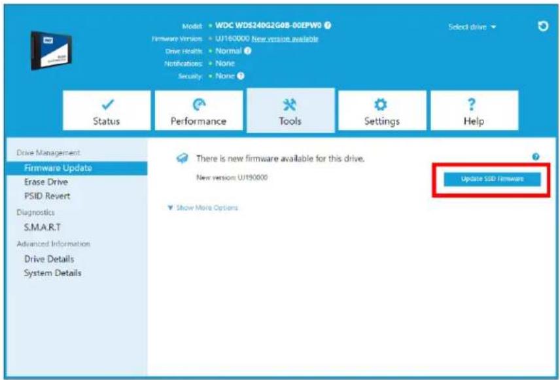Click the firmware version UJ160000 text
Image resolution: width=560 pixels, height=380 pixels.
232,38
